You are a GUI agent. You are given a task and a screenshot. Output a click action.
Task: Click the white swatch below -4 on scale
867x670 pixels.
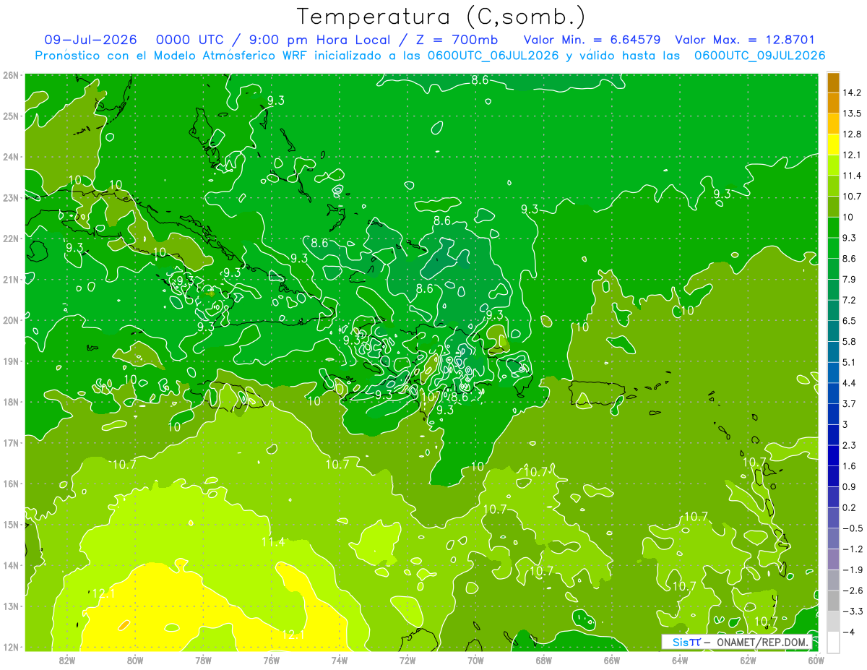(833, 642)
